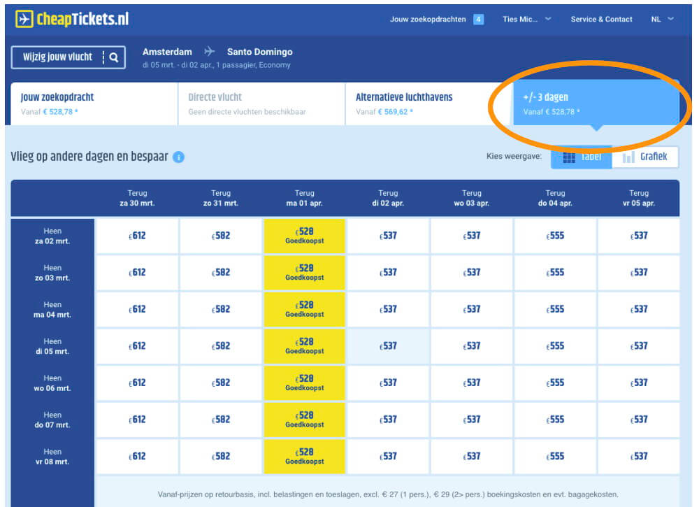
Task: Open Service & Contact
Action: coord(601,19)
